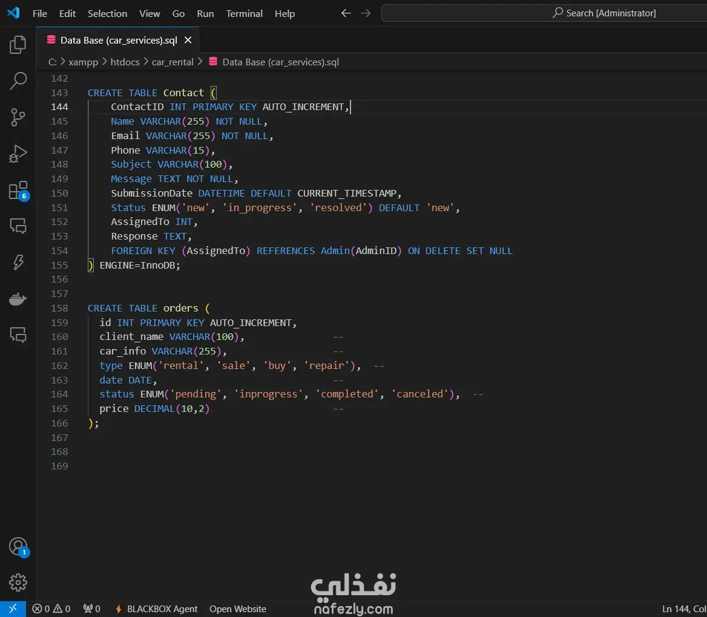Click the car_rental breadcrumb segment
The image size is (707, 617).
(173, 62)
